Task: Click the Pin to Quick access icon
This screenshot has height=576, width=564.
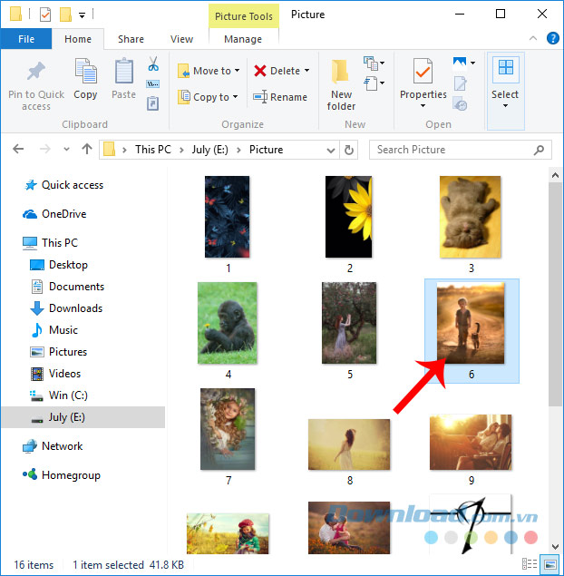Action: tap(36, 72)
